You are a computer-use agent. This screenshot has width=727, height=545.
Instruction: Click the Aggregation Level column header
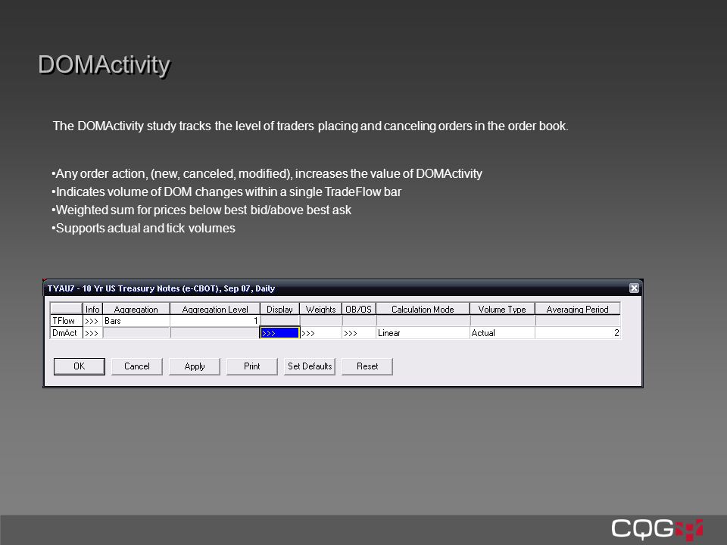pos(214,309)
